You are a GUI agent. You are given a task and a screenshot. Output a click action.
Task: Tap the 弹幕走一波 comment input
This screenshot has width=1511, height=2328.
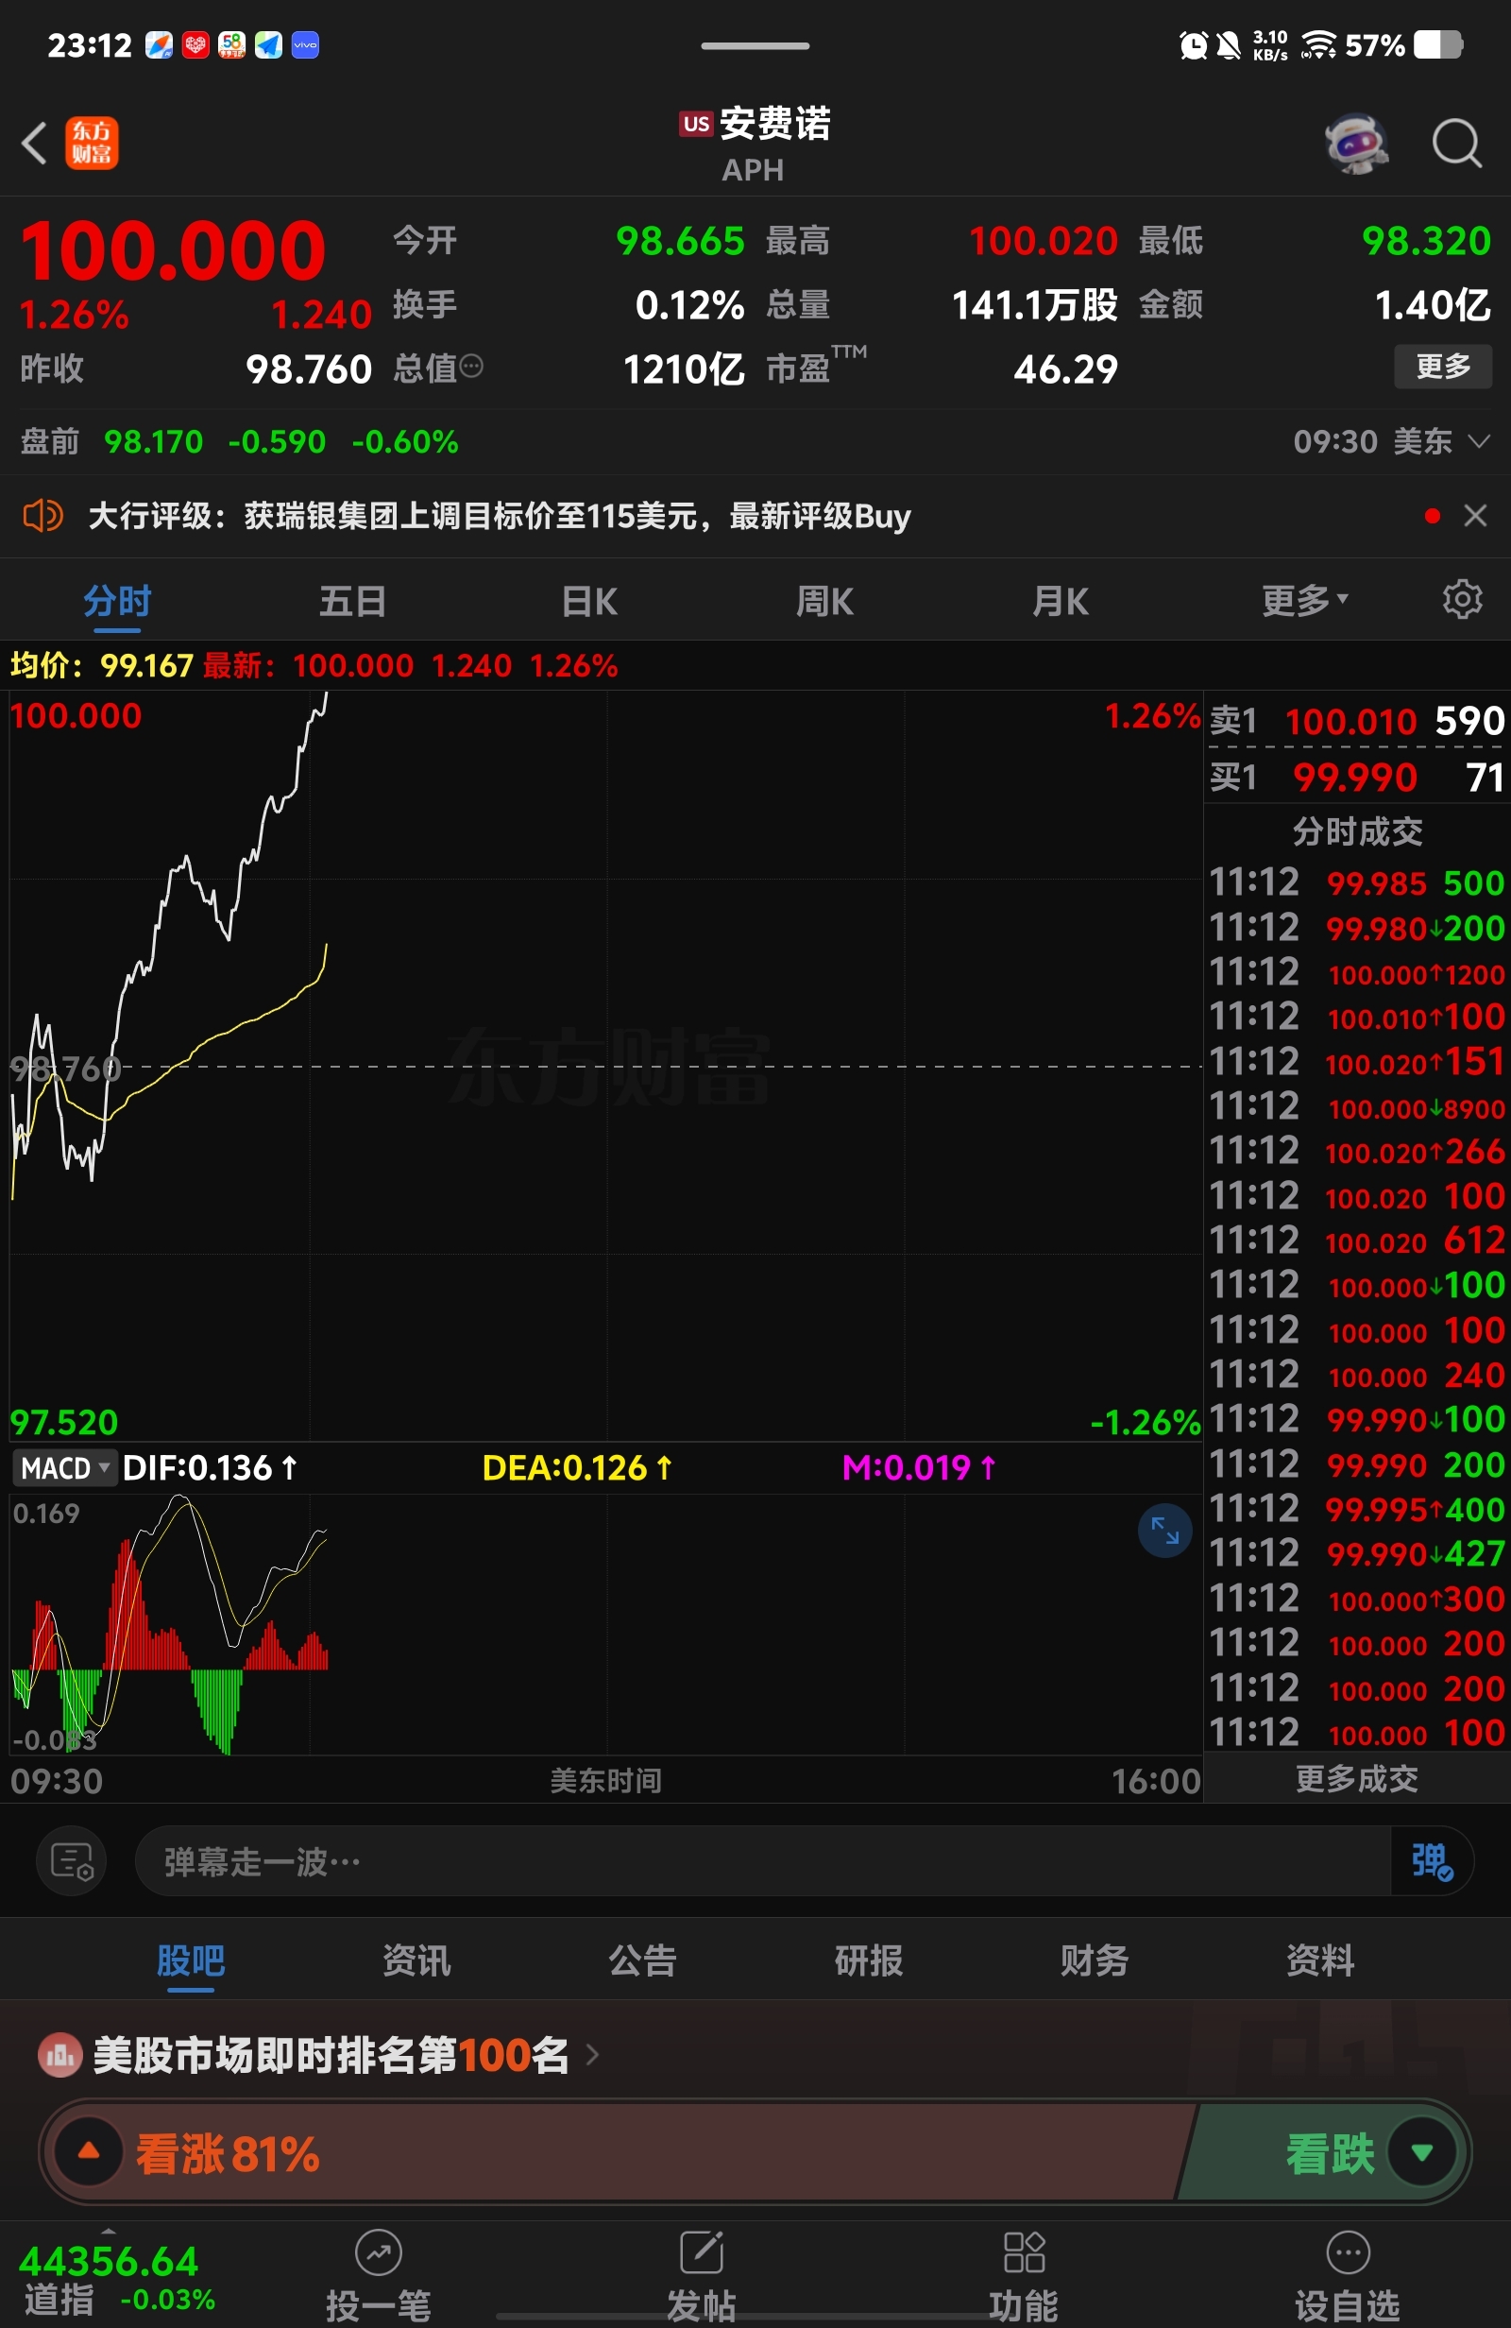763,1860
